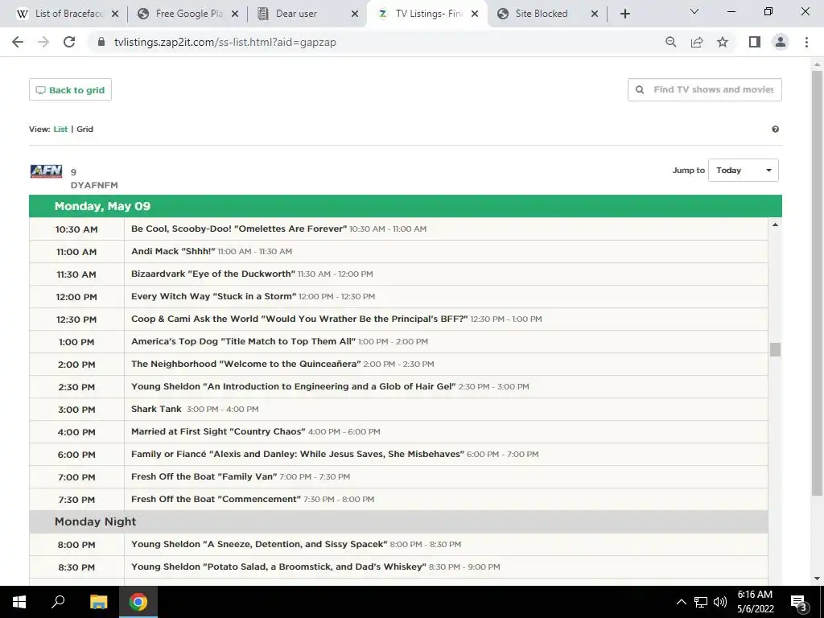The width and height of the screenshot is (824, 618).
Task: Close the List of Braceface tab
Action: (116, 14)
